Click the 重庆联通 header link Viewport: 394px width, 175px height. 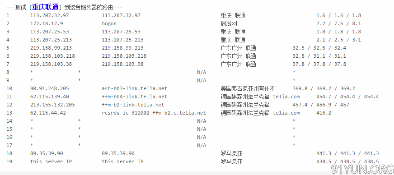[45, 7]
